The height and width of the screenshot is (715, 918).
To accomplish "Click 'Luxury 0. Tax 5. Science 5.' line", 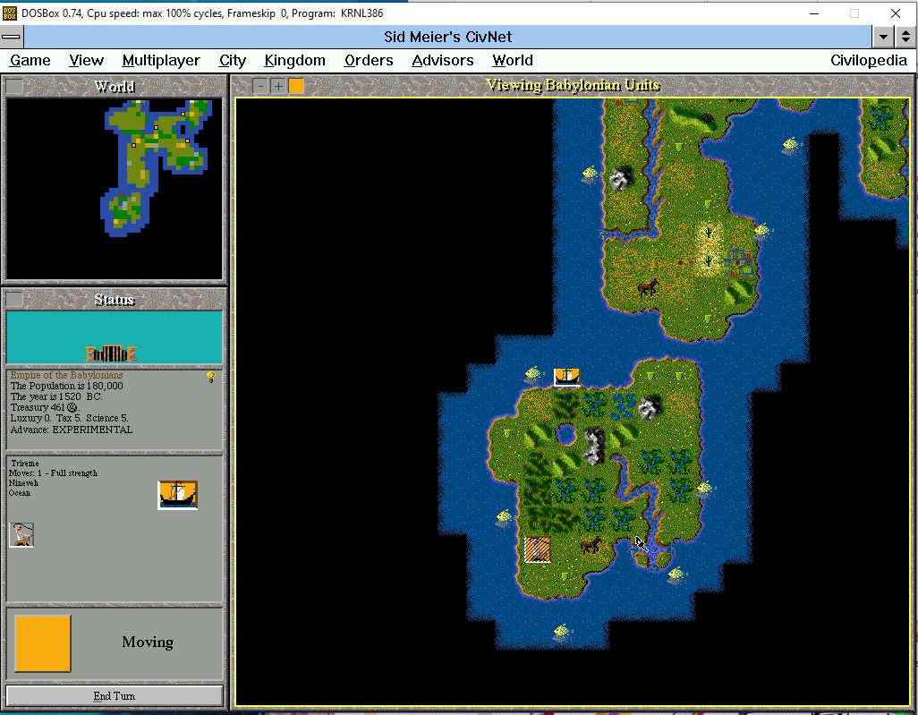I will point(69,418).
